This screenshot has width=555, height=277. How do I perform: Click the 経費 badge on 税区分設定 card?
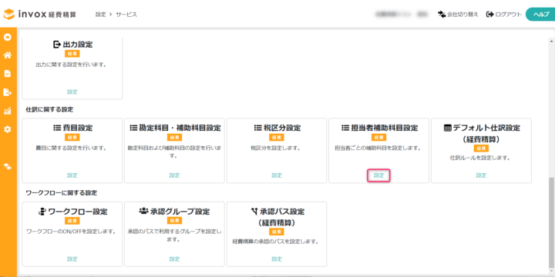(x=277, y=138)
